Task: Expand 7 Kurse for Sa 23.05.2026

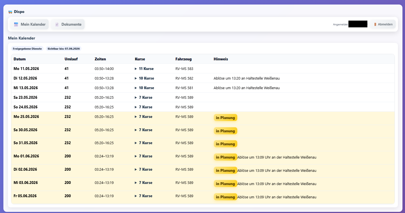Action: point(143,97)
